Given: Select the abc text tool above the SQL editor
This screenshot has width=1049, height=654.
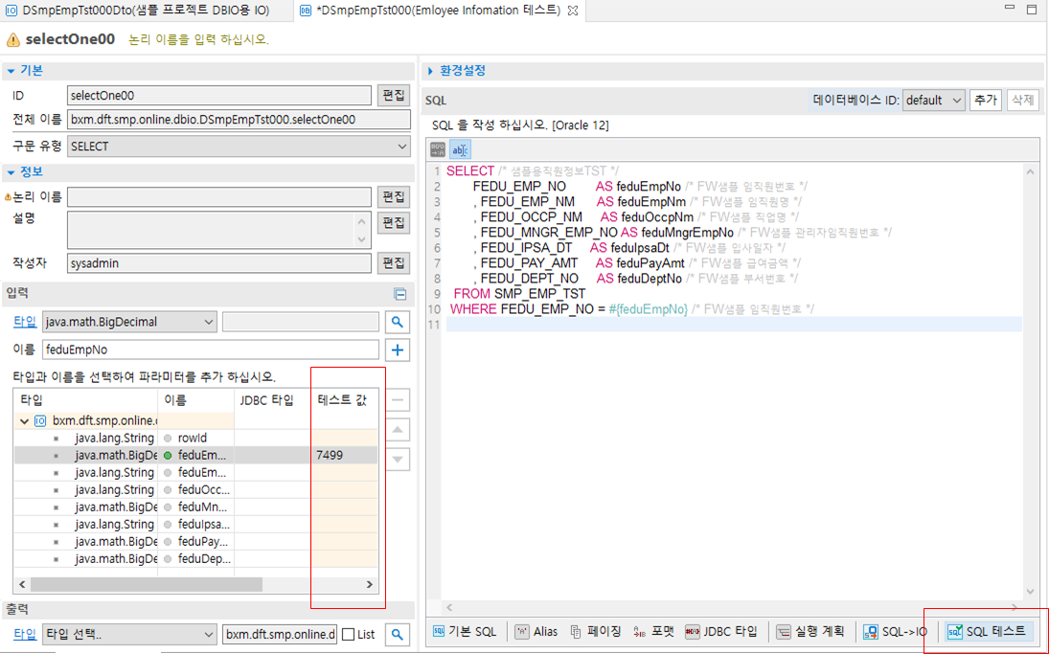Looking at the screenshot, I should (x=461, y=149).
